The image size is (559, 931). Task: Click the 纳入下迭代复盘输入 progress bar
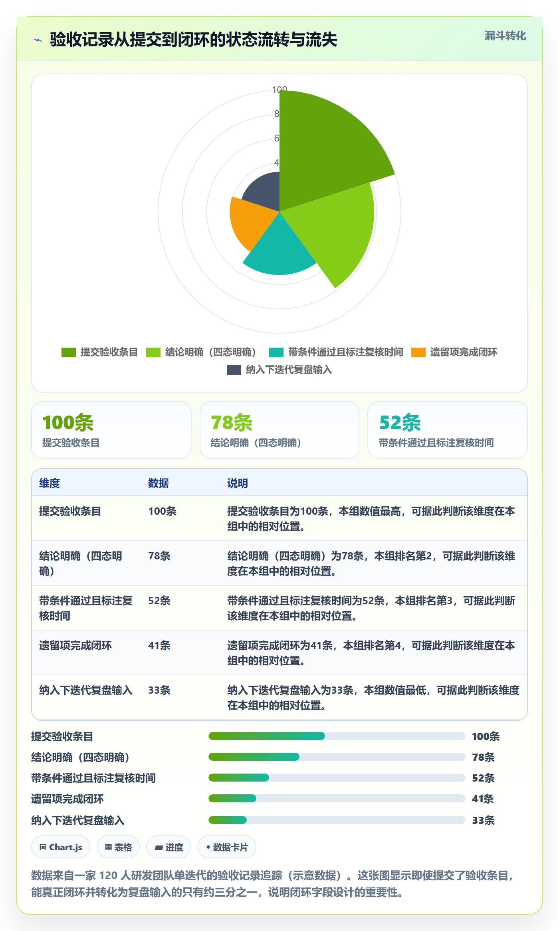click(x=337, y=820)
